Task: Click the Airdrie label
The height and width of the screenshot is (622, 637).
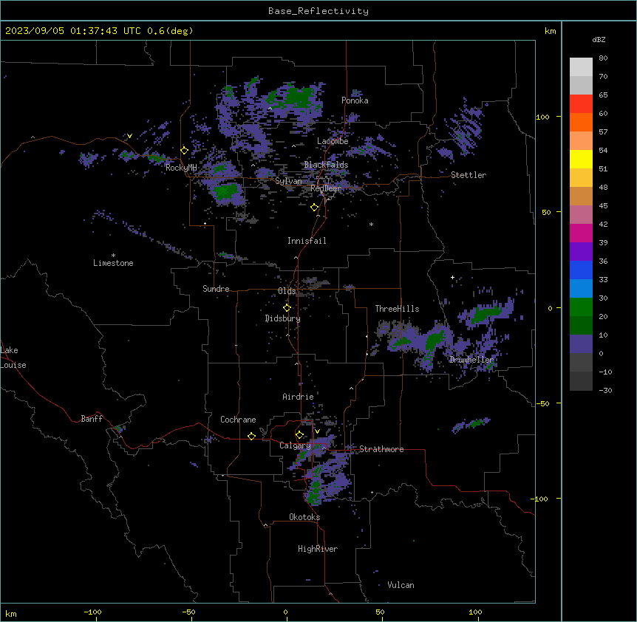Action: 298,397
